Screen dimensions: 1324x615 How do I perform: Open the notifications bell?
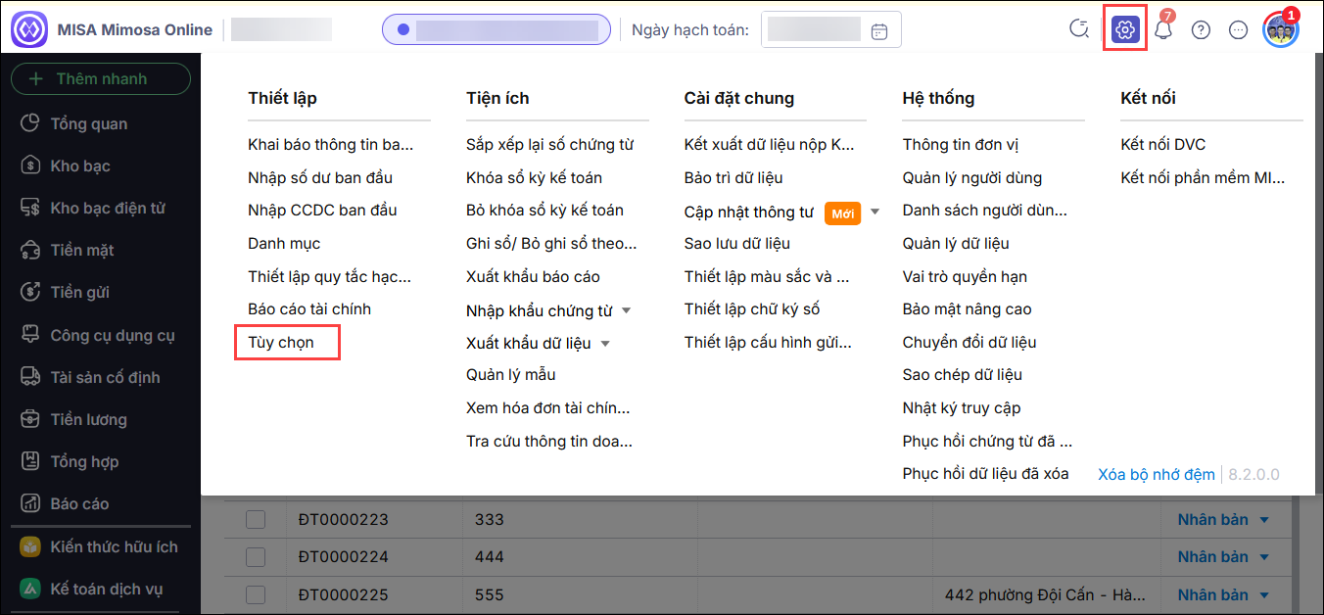1163,29
